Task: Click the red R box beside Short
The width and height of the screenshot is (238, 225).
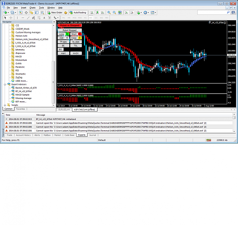Action: (x=80, y=34)
